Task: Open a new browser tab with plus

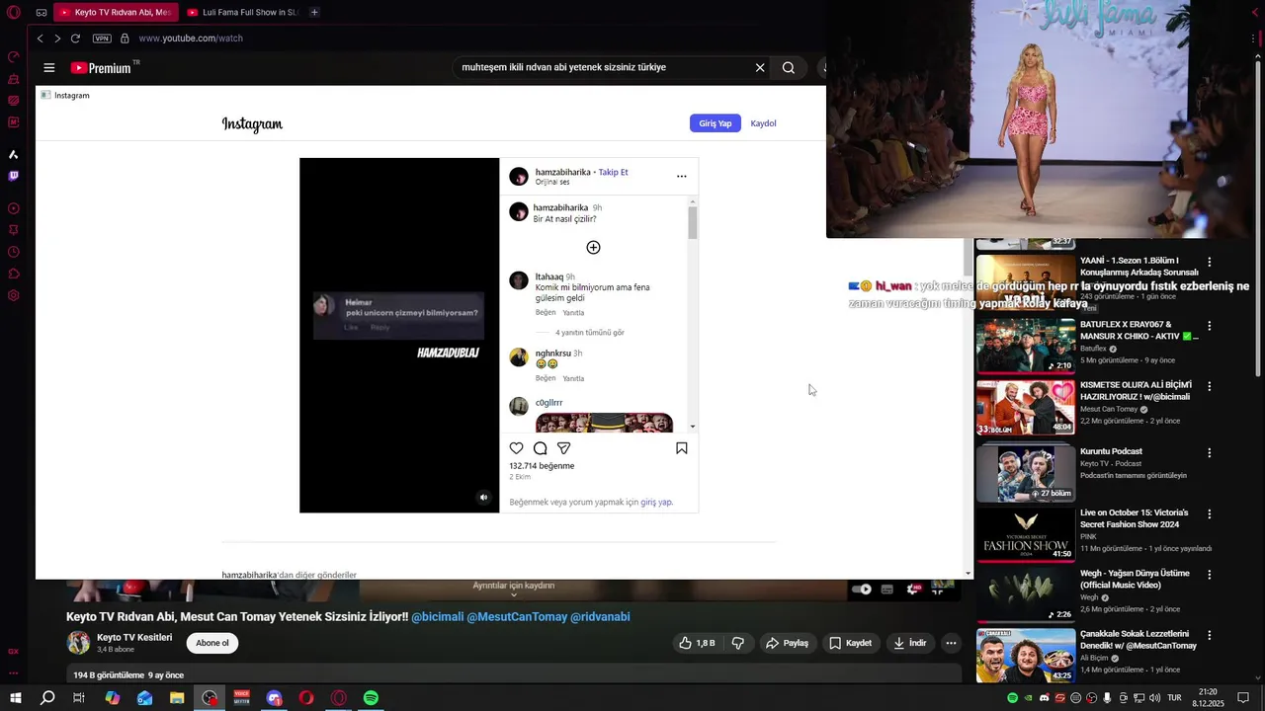Action: pyautogui.click(x=314, y=13)
